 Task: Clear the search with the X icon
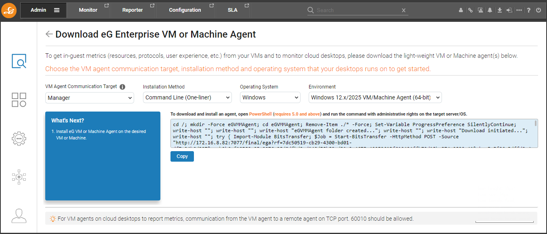404,11
